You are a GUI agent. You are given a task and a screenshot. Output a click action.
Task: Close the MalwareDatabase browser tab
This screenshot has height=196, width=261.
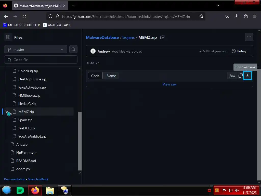coord(64,6)
